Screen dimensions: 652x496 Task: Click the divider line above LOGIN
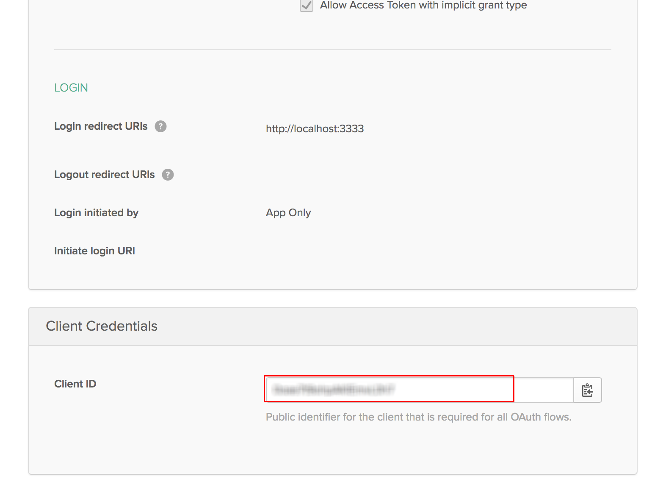pyautogui.click(x=332, y=50)
